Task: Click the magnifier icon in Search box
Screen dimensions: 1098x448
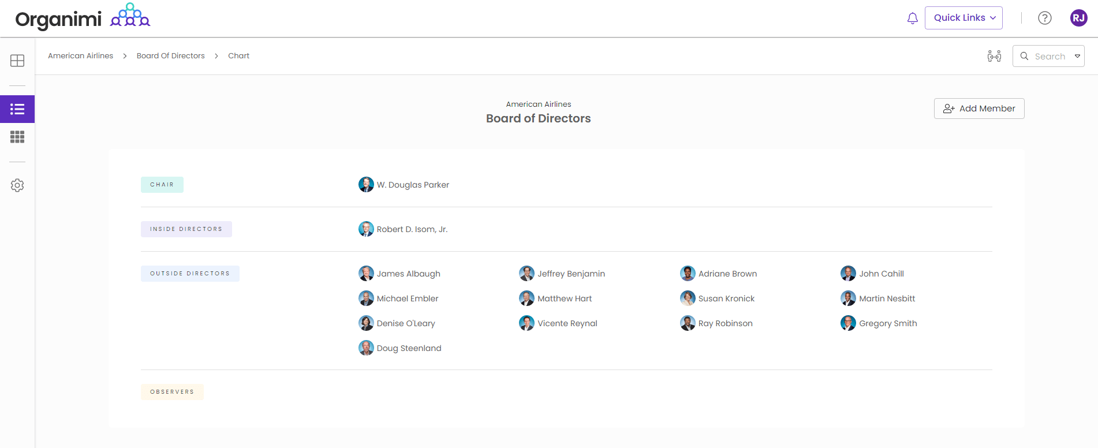Action: (x=1024, y=56)
